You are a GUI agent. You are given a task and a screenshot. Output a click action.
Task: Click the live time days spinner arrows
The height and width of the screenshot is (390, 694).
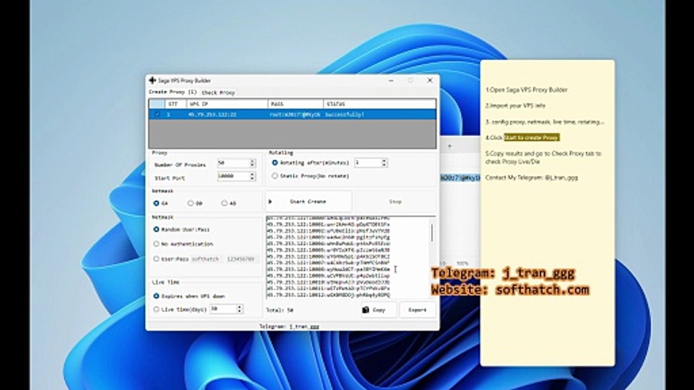pyautogui.click(x=240, y=309)
